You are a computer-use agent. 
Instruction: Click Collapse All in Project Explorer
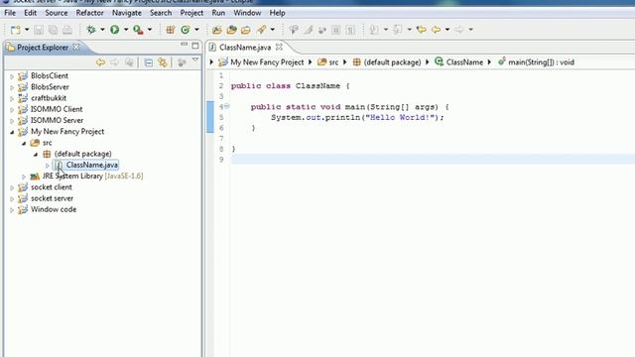pos(149,62)
